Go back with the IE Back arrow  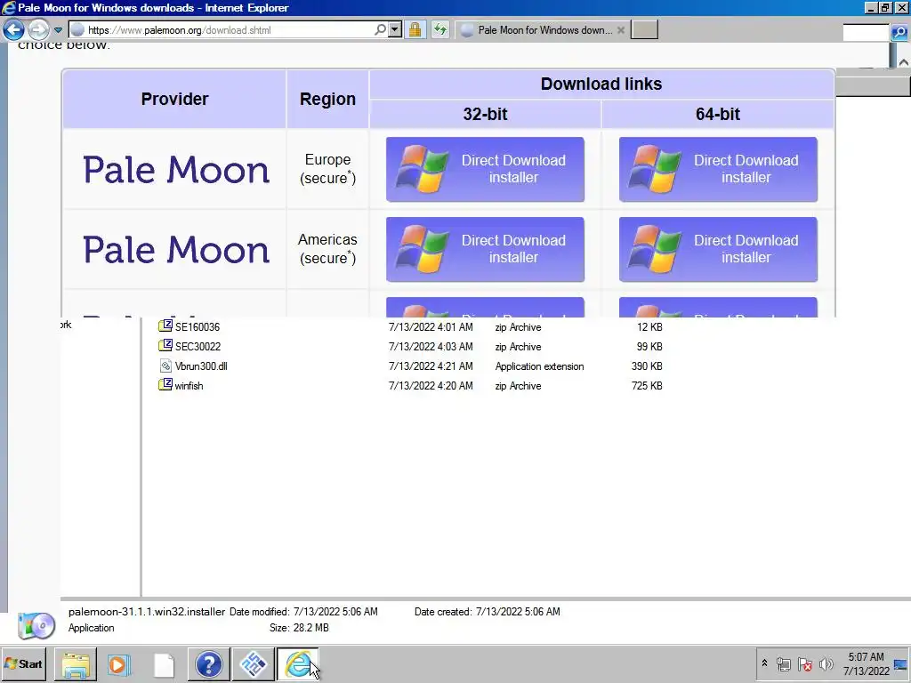click(14, 29)
